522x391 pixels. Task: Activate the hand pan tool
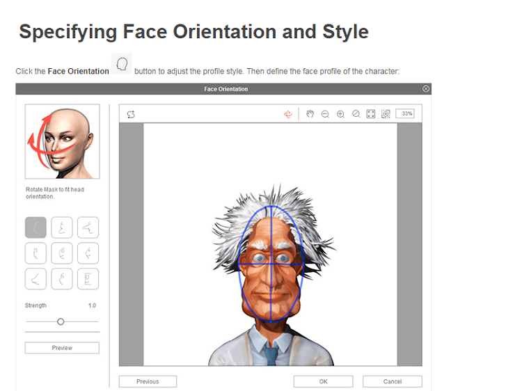click(x=310, y=114)
